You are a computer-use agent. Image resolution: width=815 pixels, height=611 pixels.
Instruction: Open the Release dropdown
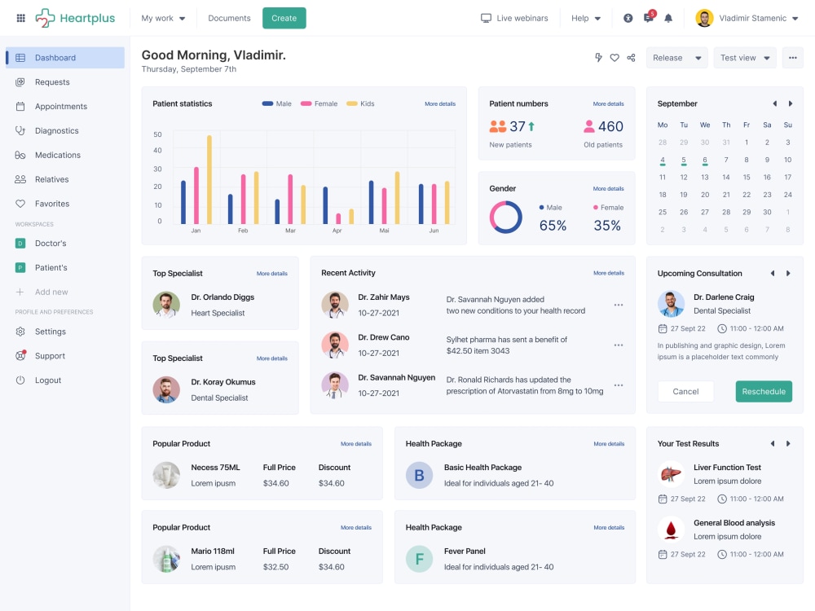coord(676,57)
